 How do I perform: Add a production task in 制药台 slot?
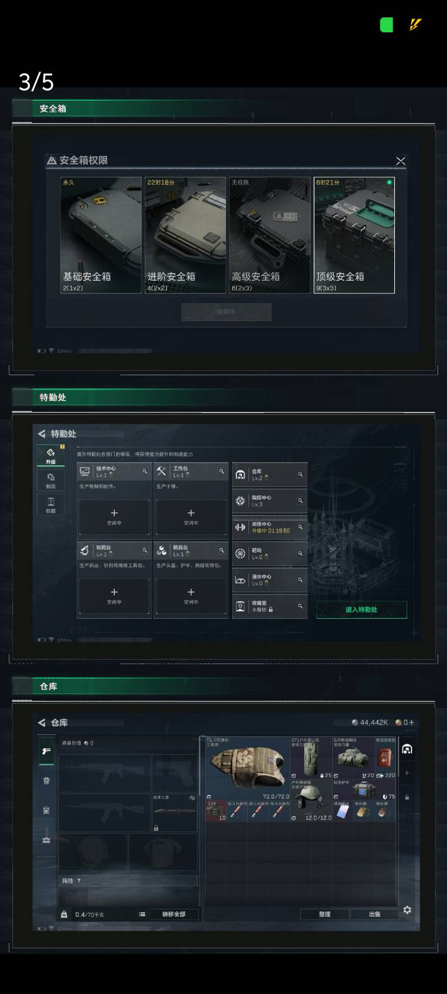tap(114, 596)
